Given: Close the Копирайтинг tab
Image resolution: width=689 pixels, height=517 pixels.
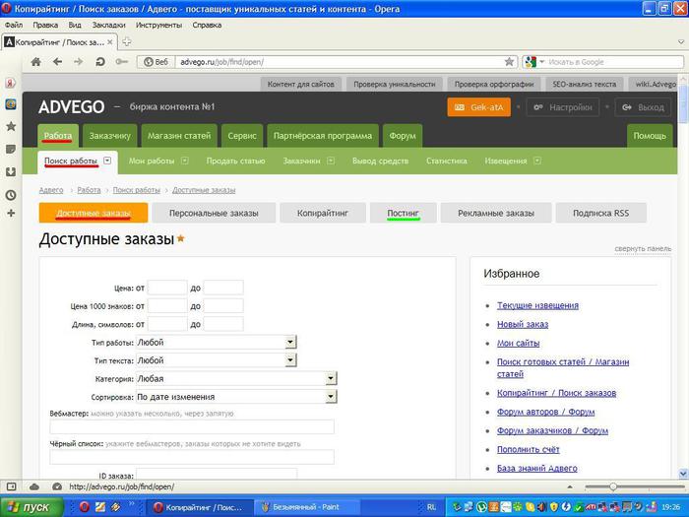Looking at the screenshot, I should click(110, 42).
